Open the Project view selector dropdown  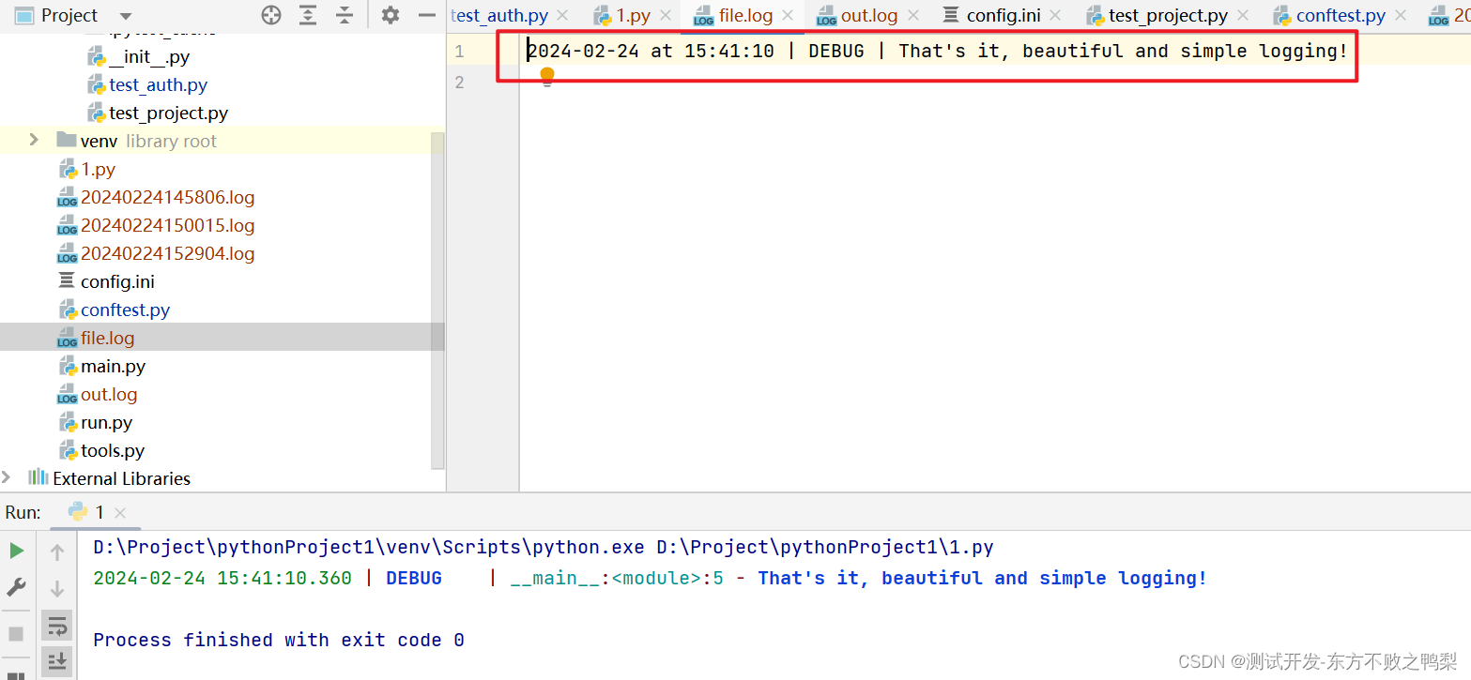click(x=126, y=16)
